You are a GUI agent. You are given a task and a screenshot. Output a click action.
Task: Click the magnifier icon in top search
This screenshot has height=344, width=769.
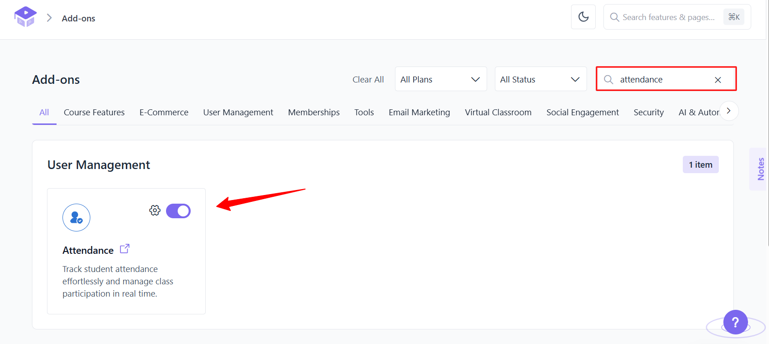[x=614, y=17]
